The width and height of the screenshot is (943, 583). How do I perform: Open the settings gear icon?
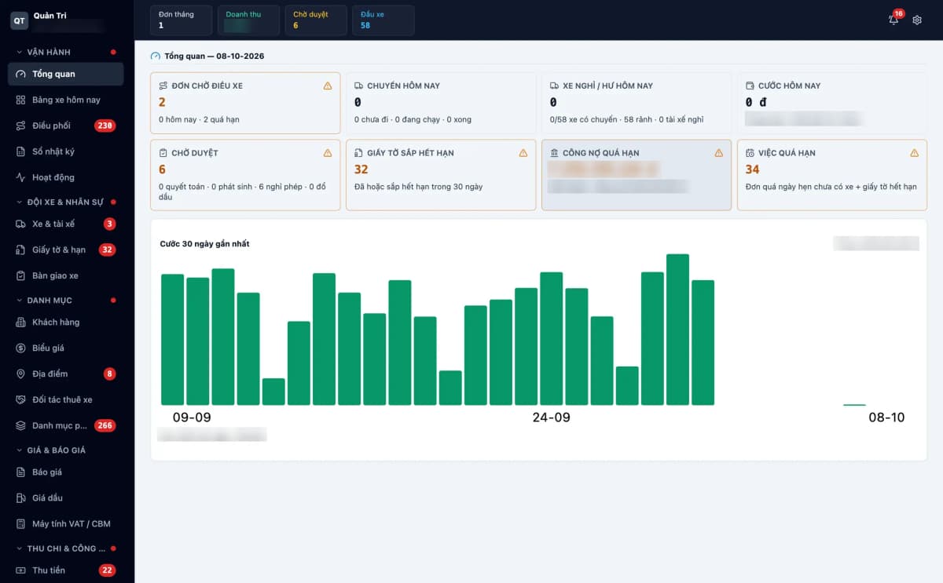pos(917,20)
